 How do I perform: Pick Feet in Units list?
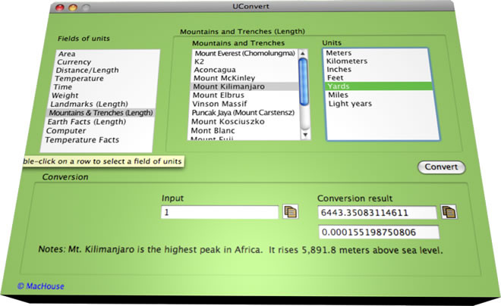click(x=378, y=78)
